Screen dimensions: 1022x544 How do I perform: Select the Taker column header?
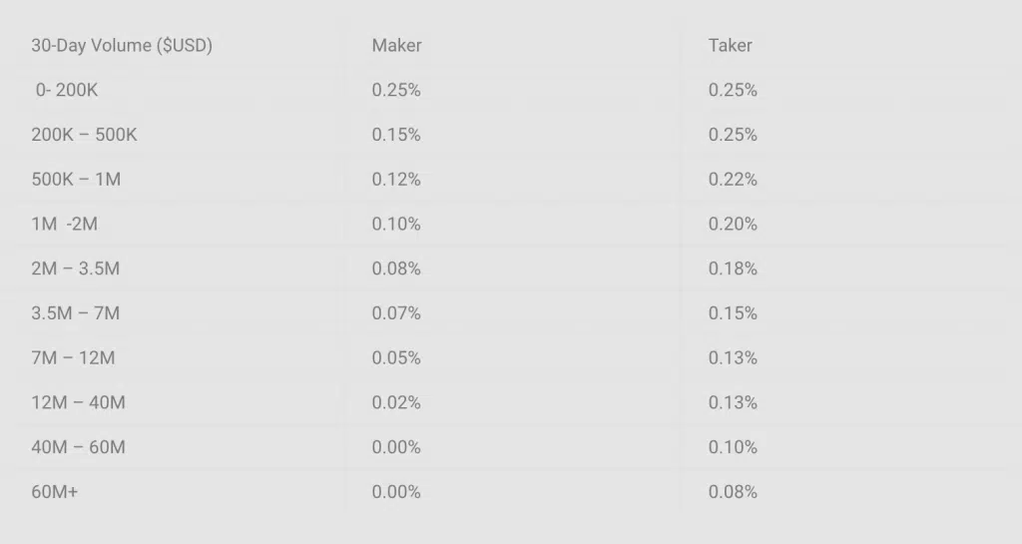click(730, 46)
